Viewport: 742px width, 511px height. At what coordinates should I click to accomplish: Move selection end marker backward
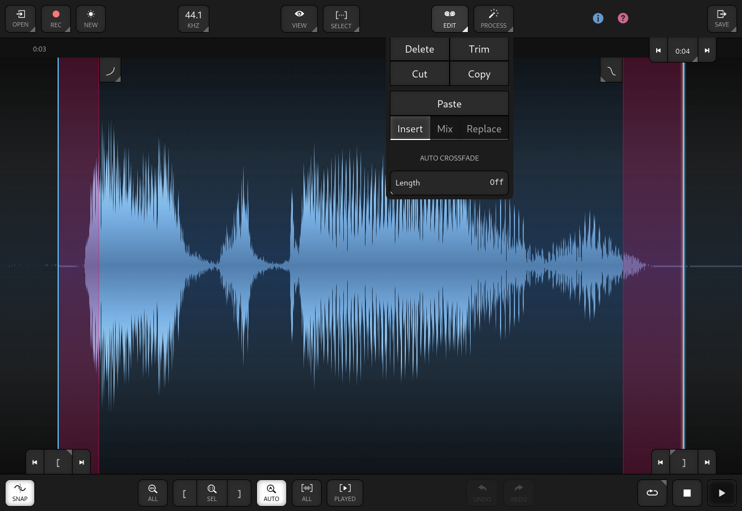tap(661, 462)
